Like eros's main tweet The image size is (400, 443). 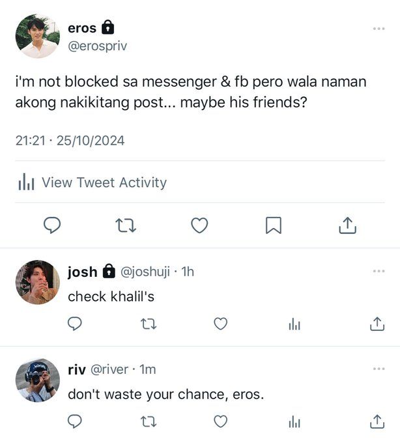tap(199, 225)
